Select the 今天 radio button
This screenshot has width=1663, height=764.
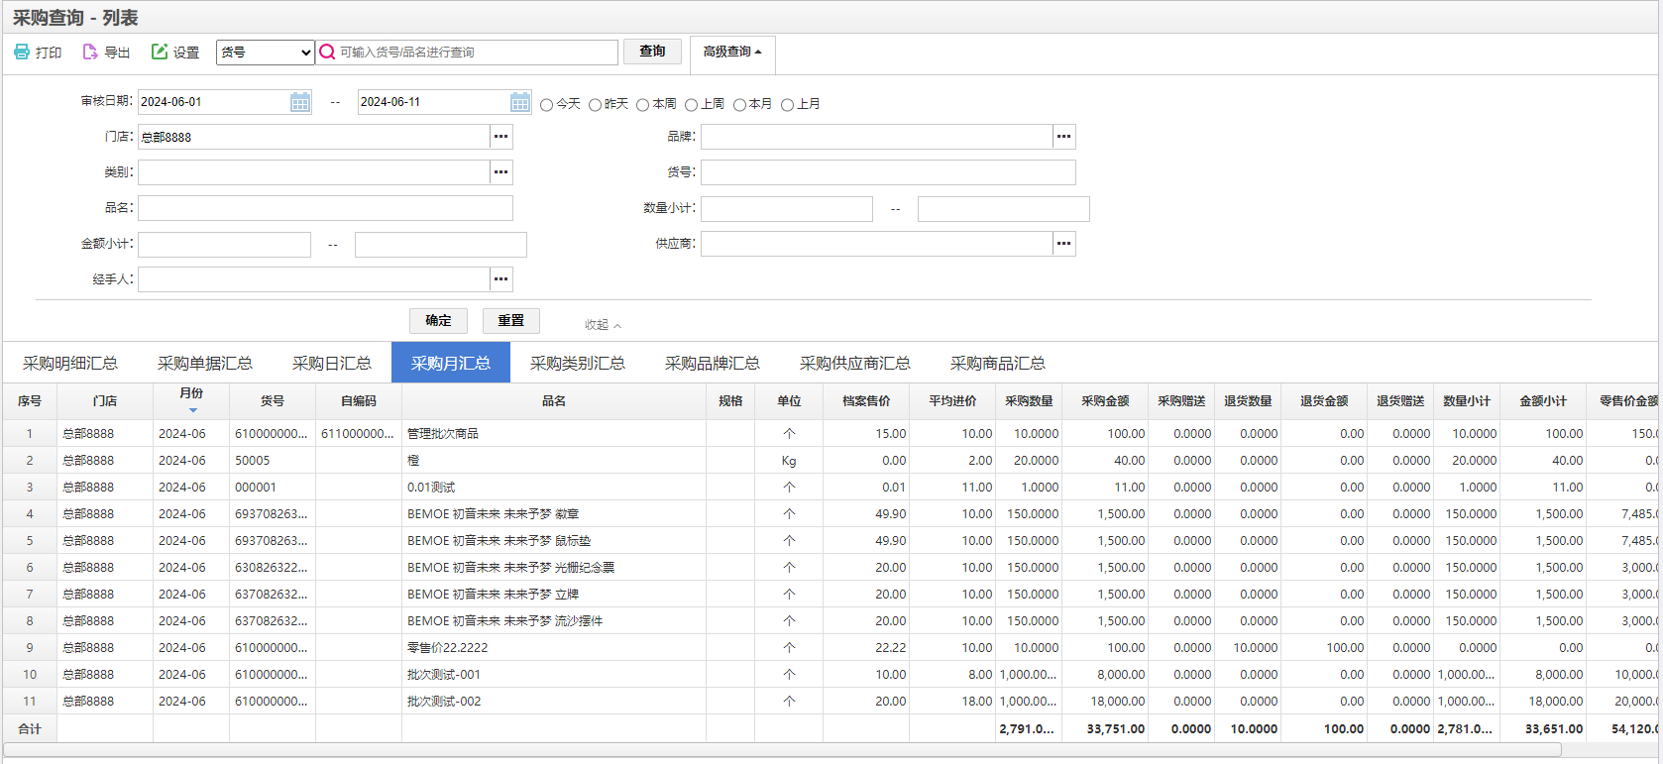[x=547, y=105]
